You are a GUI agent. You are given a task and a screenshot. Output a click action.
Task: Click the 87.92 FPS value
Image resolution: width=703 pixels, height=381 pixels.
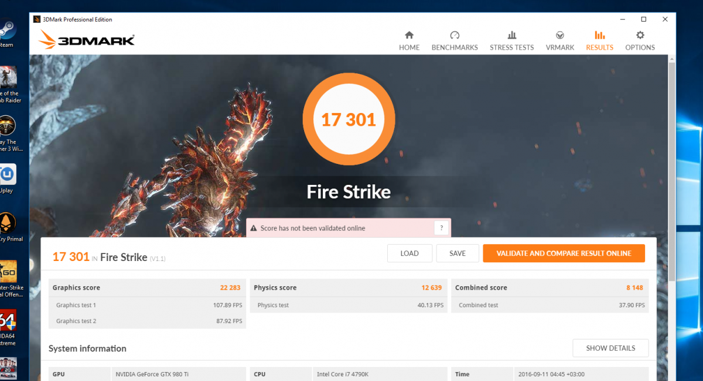pos(229,321)
